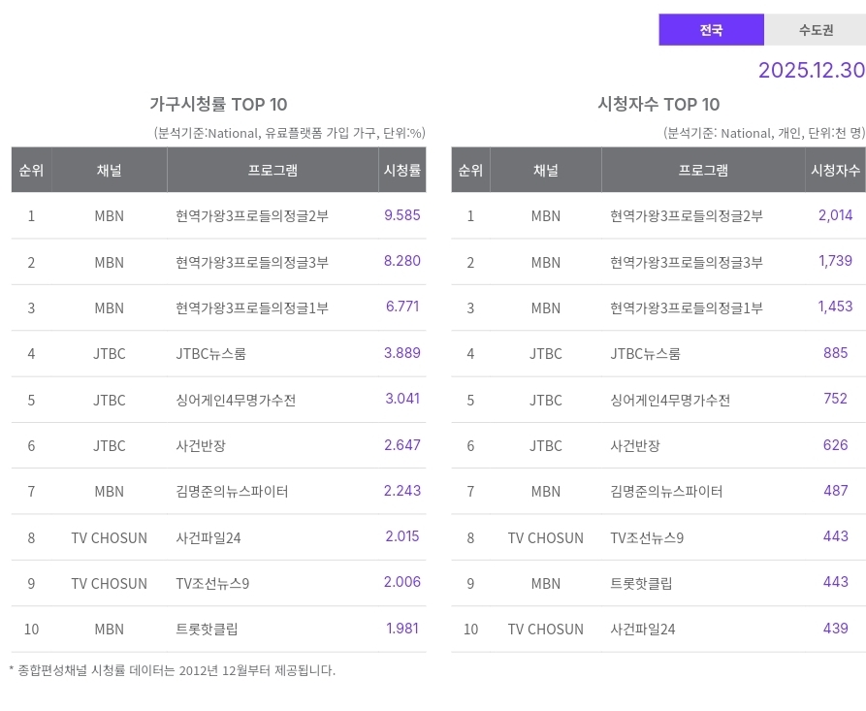
Task: Switch to the 전국 tab
Action: point(711,30)
